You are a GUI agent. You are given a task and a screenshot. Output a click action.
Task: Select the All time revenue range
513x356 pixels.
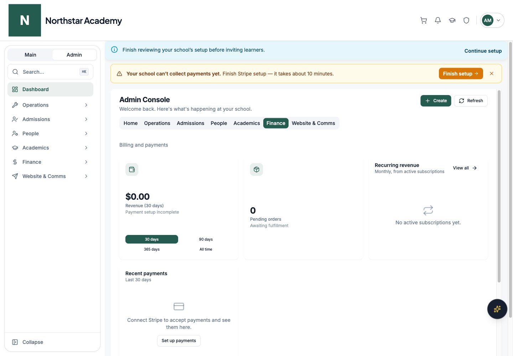coord(206,249)
